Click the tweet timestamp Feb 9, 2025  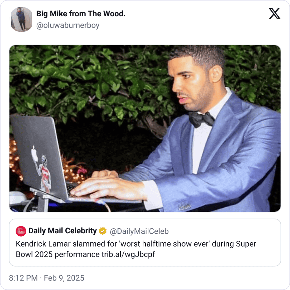click(64, 278)
